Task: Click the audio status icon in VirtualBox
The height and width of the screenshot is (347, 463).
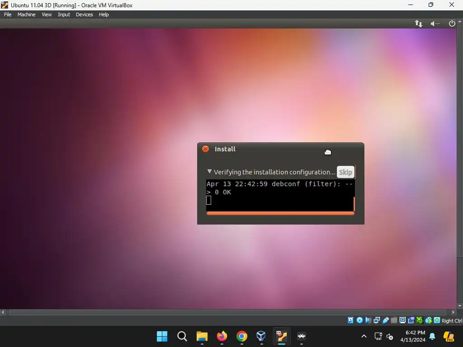Action: (368, 320)
